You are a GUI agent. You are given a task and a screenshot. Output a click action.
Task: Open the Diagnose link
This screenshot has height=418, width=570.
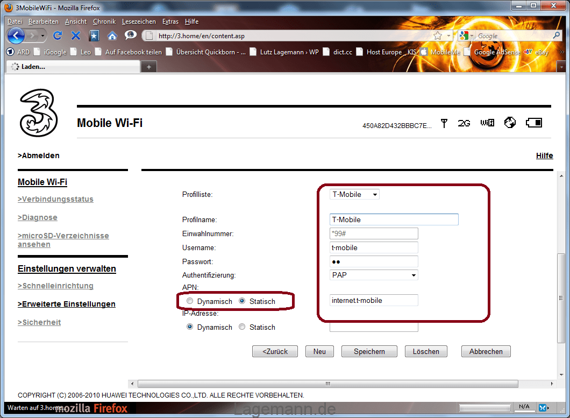(38, 217)
